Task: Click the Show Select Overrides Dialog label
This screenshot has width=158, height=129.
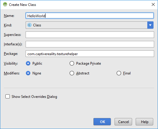Action: click(34, 97)
